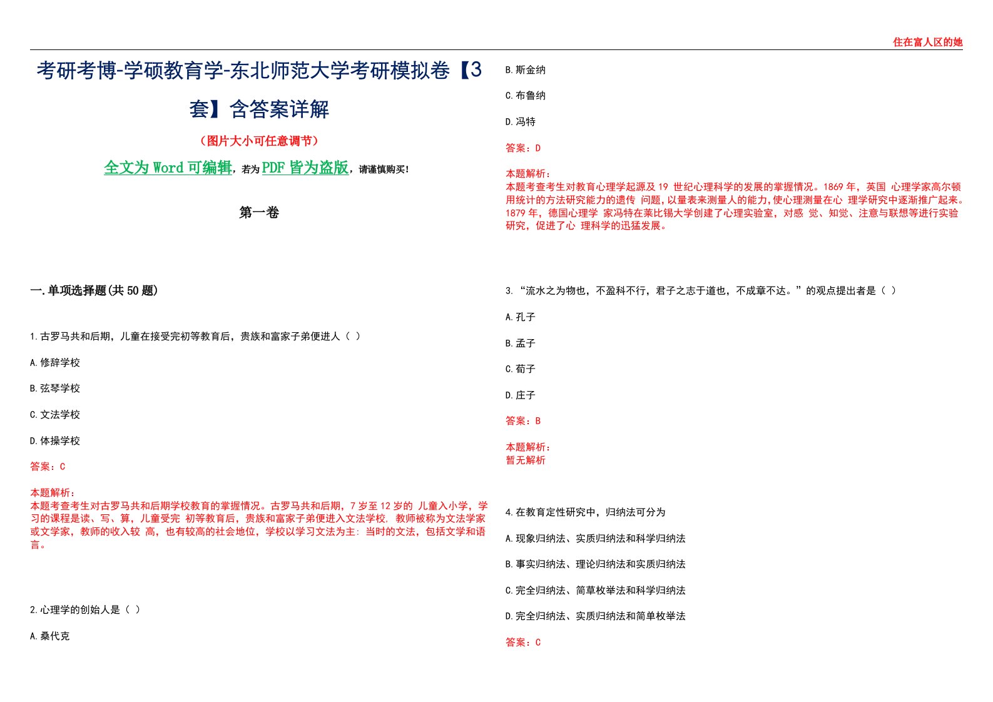Select option B.斯金纳

click(526, 70)
